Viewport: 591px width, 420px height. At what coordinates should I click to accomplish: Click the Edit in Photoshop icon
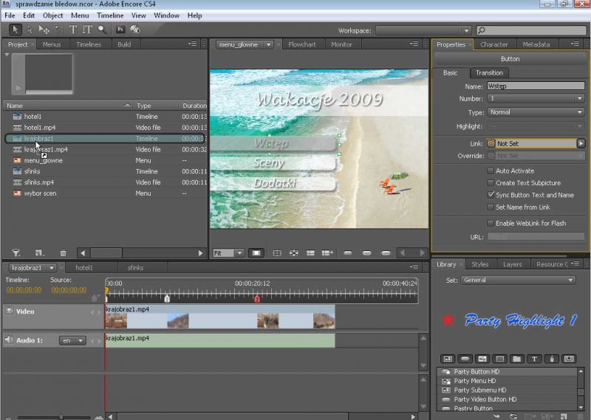[x=120, y=30]
